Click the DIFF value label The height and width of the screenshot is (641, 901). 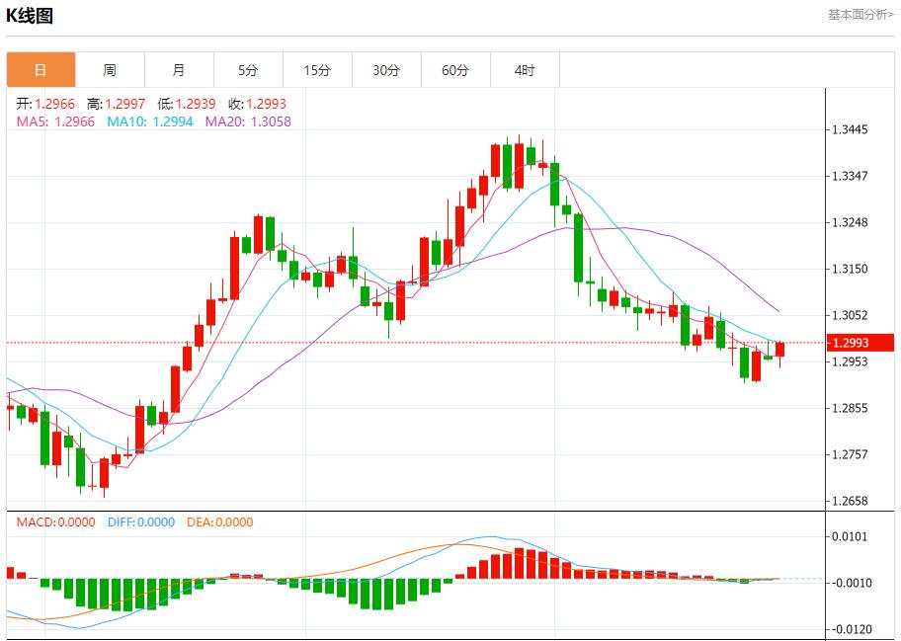[x=140, y=522]
